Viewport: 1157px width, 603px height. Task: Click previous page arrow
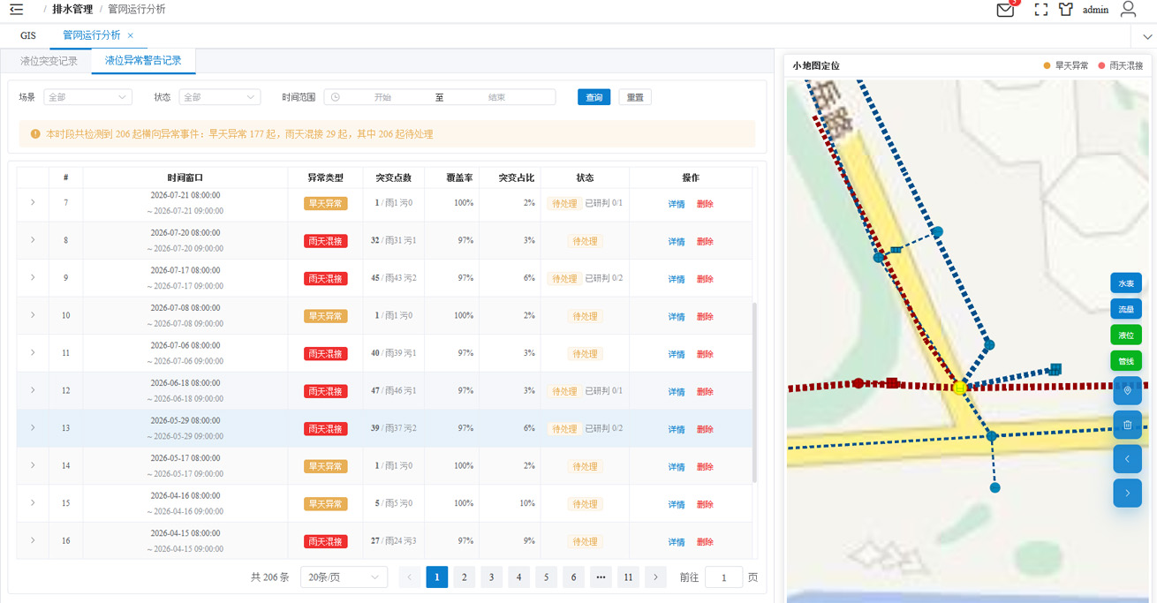pyautogui.click(x=410, y=577)
